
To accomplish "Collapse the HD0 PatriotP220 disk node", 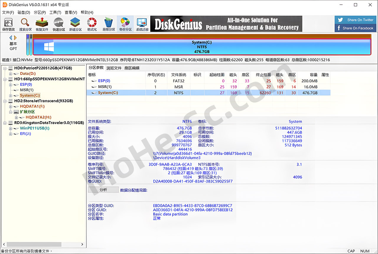I will (x=5, y=68).
